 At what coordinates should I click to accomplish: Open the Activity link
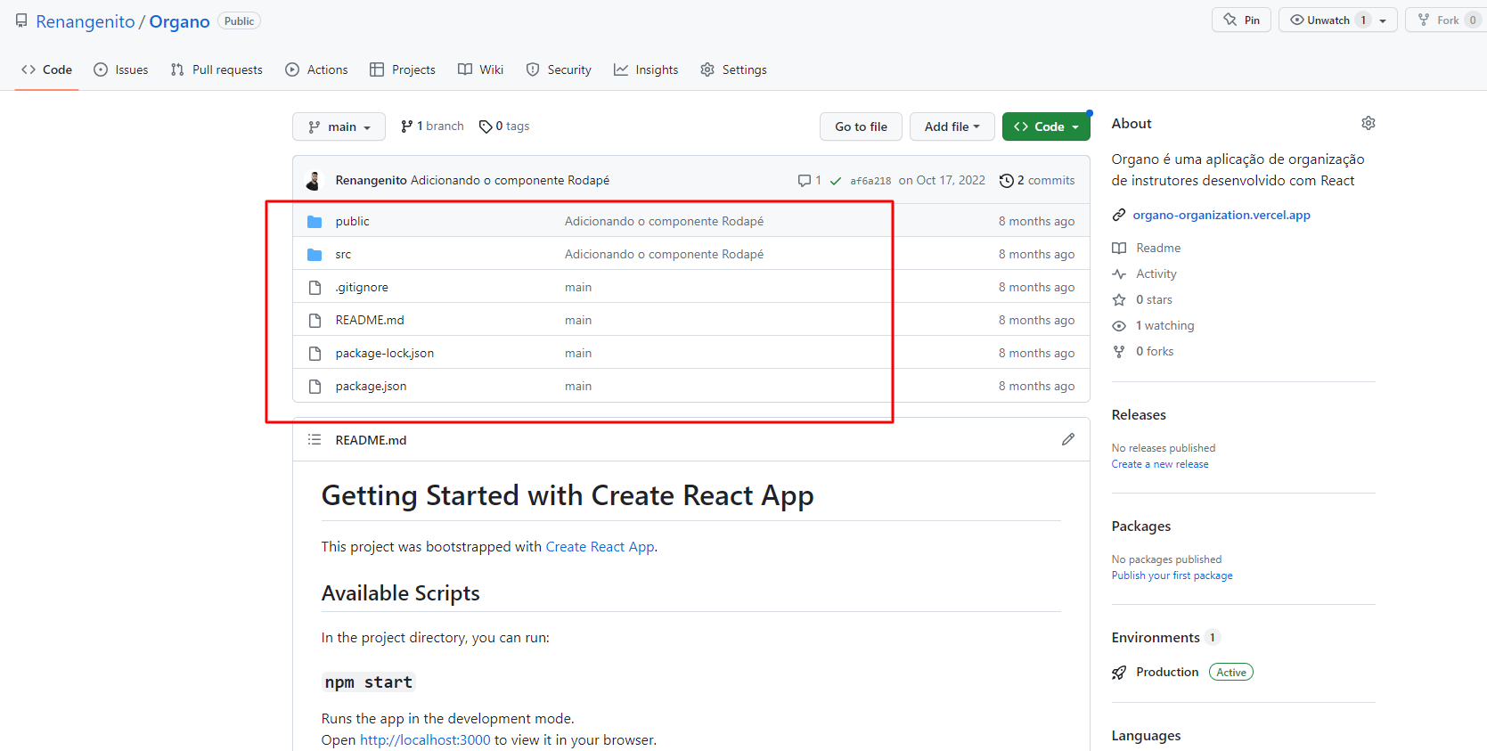[x=1156, y=273]
